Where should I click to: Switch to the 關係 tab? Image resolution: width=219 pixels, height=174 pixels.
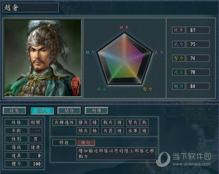click(69, 111)
